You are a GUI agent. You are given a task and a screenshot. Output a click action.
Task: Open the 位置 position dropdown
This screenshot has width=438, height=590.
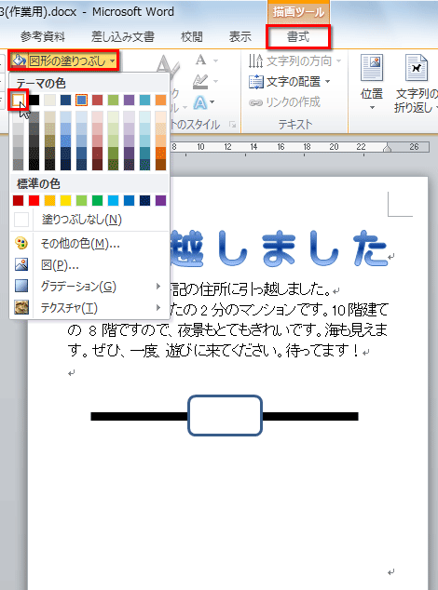(372, 83)
